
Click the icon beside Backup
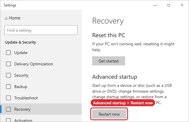8,87
